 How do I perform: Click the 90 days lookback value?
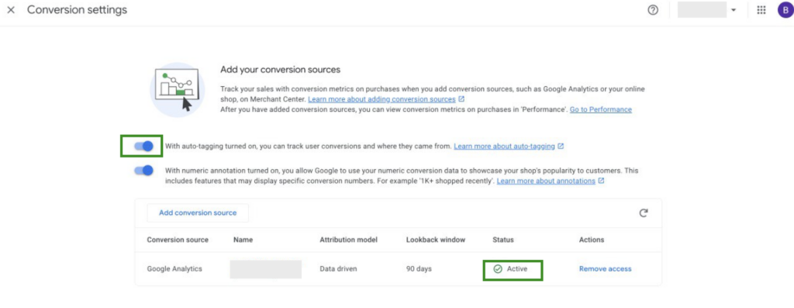419,269
